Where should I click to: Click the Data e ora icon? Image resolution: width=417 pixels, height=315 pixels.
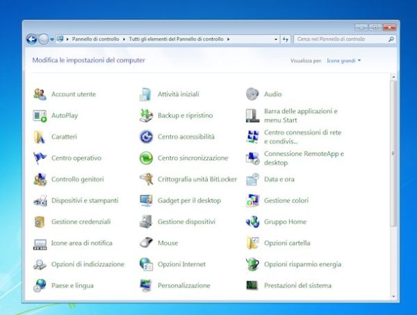pyautogui.click(x=252, y=179)
